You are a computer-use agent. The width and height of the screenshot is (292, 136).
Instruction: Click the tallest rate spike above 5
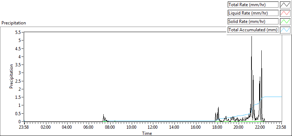tap(251, 37)
